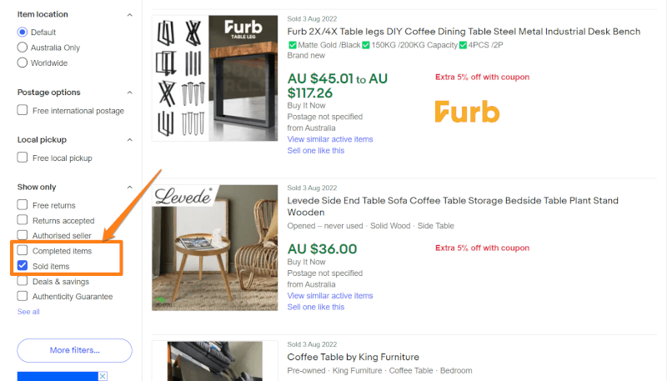
Task: Collapse the Postage options section
Action: 130,93
